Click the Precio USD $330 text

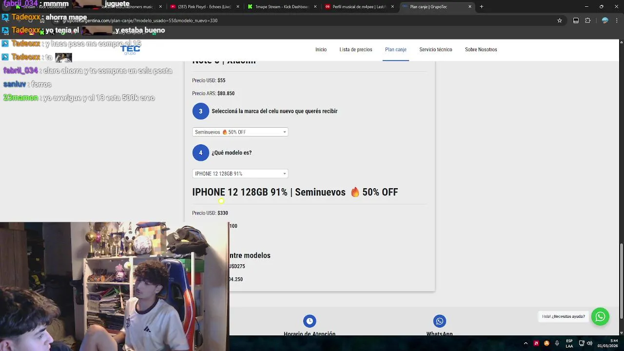click(210, 213)
